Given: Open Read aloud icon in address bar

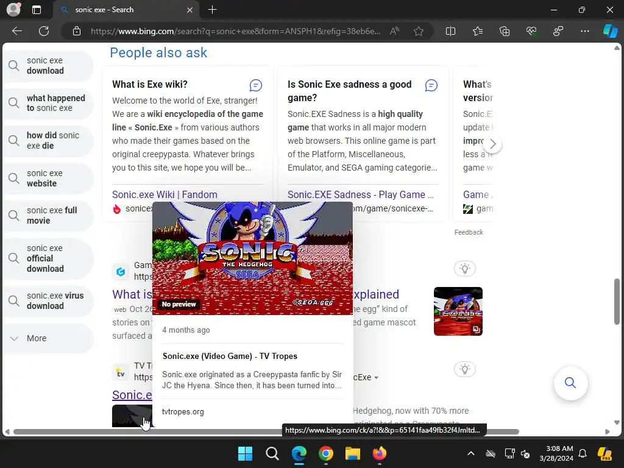Looking at the screenshot, I should pos(394,31).
